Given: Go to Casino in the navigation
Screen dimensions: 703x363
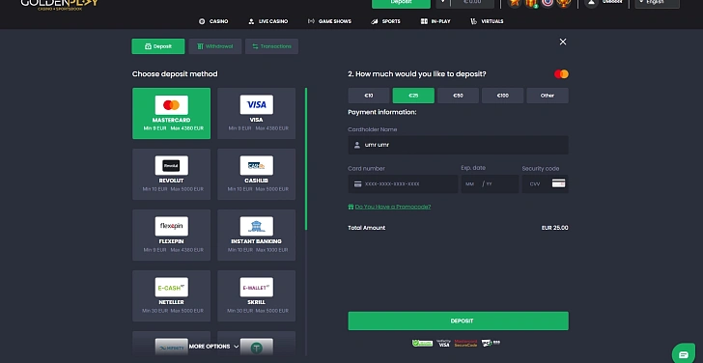Looking at the screenshot, I should coord(213,21).
